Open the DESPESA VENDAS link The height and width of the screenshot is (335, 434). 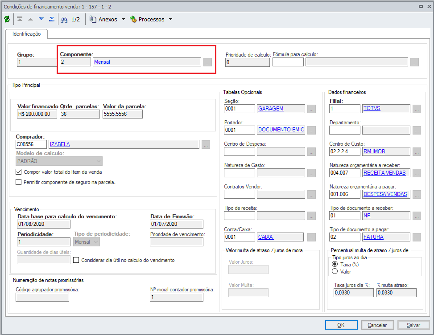(x=385, y=194)
